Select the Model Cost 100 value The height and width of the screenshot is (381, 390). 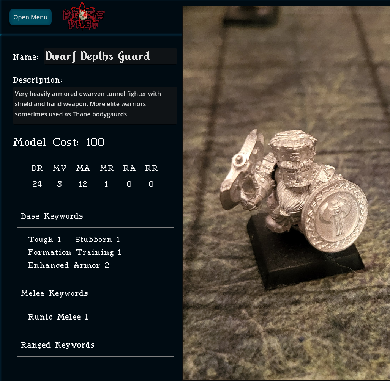point(95,142)
